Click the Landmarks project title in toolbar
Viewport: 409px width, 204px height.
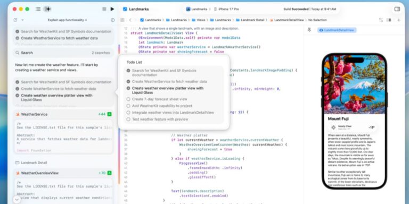pyautogui.click(x=139, y=9)
